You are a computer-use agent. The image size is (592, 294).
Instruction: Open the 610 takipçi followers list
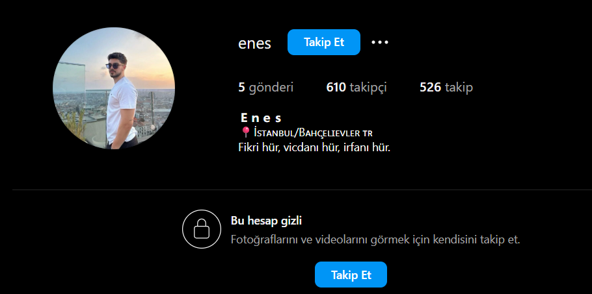click(x=357, y=88)
